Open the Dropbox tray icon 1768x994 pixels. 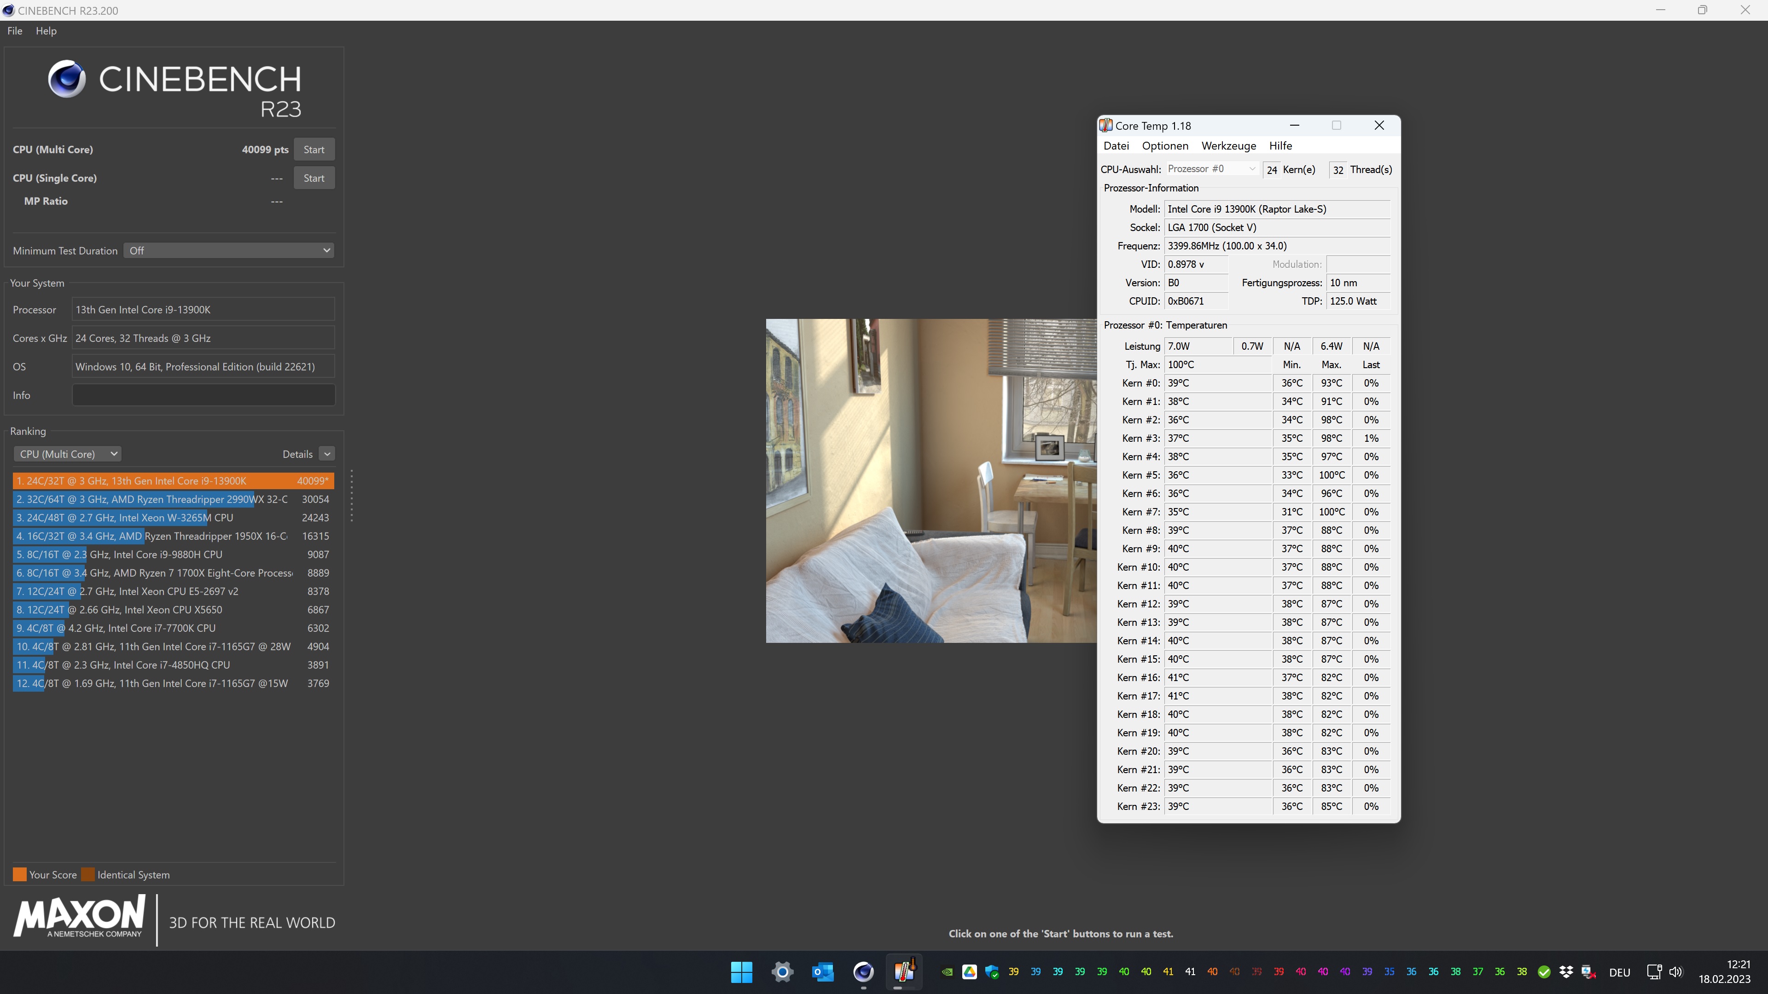pyautogui.click(x=1565, y=971)
